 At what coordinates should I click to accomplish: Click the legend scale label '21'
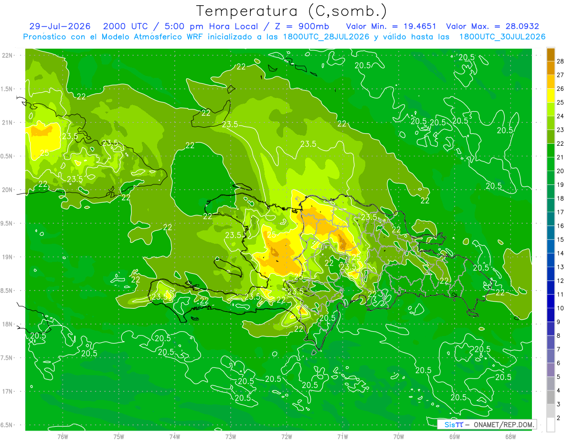pyautogui.click(x=561, y=157)
